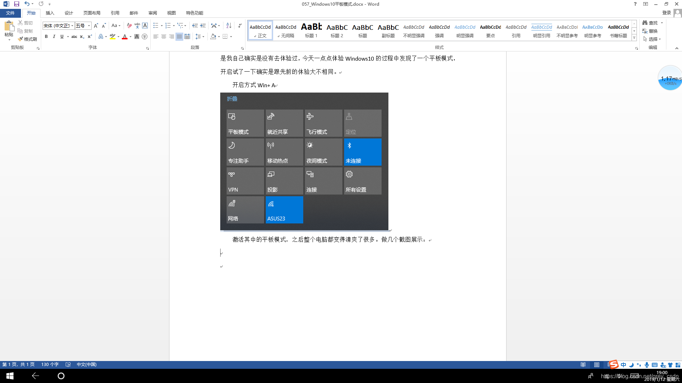Viewport: 682px width, 383px height.
Task: Apply the 标题 1 heading style
Action: (x=311, y=30)
